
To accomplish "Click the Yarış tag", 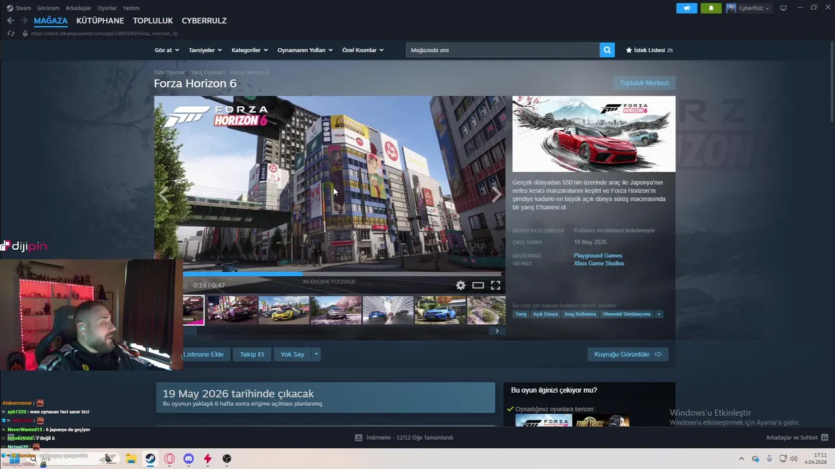I will (x=521, y=314).
